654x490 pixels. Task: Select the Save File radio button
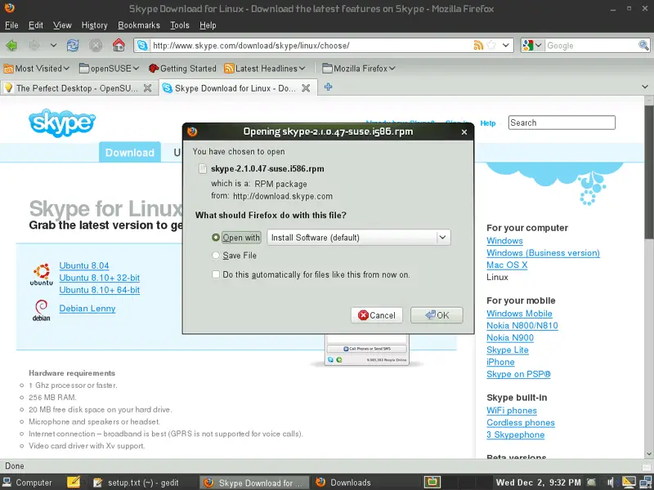[216, 256]
